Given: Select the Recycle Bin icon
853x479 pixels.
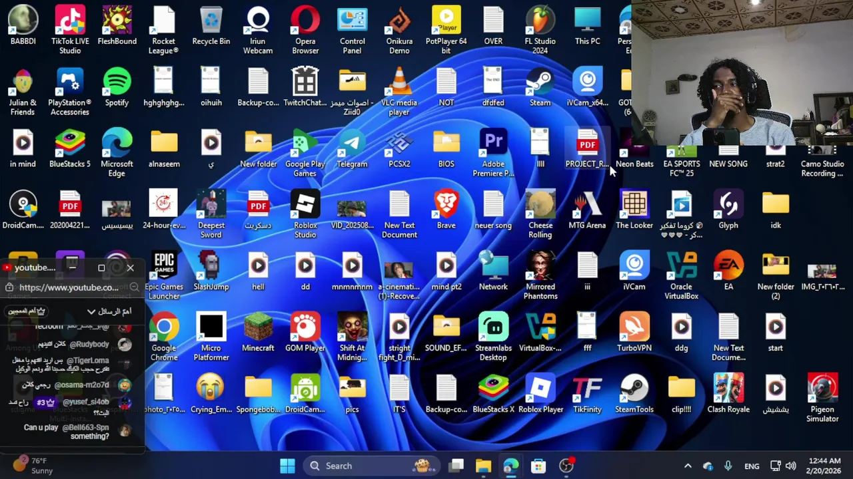Looking at the screenshot, I should point(211,27).
